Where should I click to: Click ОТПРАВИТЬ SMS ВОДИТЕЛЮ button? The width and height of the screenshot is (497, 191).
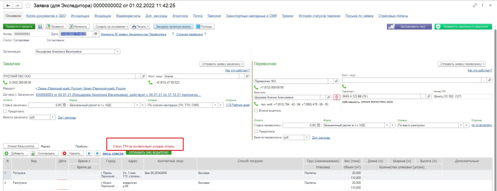[x=149, y=152]
